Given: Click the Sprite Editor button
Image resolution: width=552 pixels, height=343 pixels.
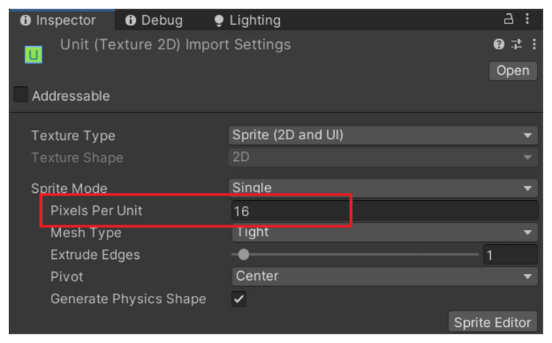Looking at the screenshot, I should point(492,322).
